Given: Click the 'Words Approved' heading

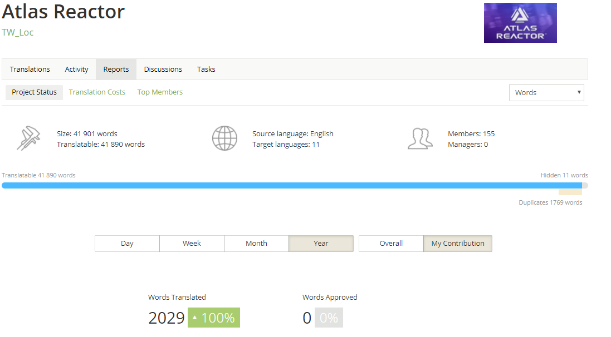Looking at the screenshot, I should tap(330, 298).
